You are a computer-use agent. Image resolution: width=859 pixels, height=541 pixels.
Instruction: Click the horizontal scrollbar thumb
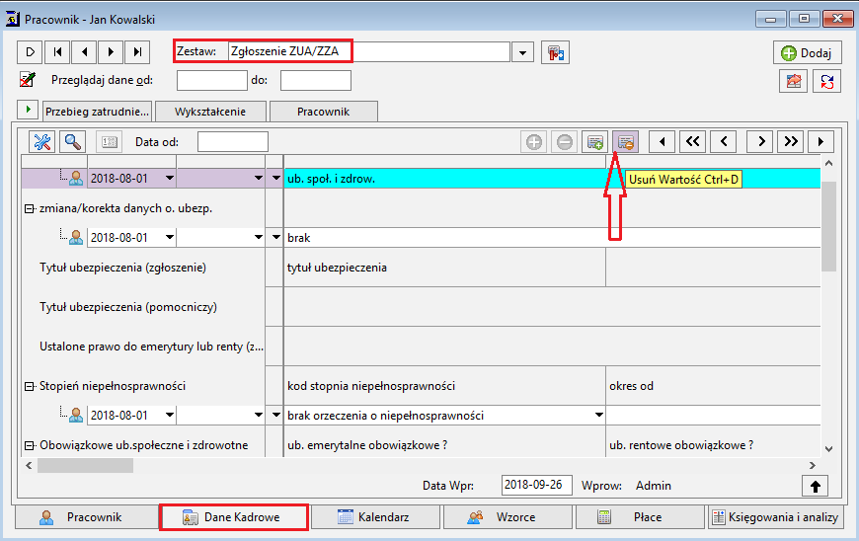pyautogui.click(x=85, y=465)
